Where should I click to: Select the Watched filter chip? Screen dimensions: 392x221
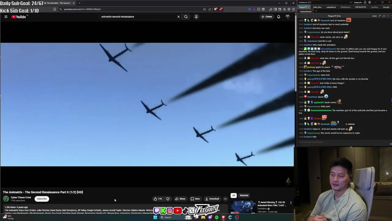point(244,195)
